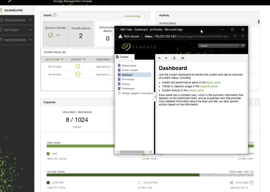Click the mgmtport_b component cell

click(103, 67)
